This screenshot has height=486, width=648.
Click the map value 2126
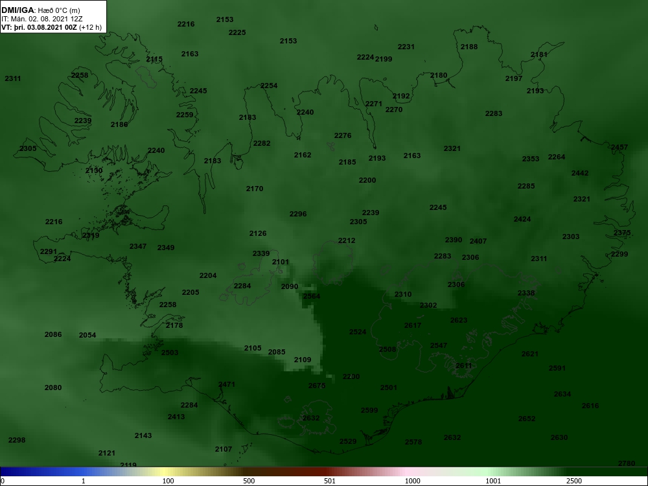(x=258, y=233)
